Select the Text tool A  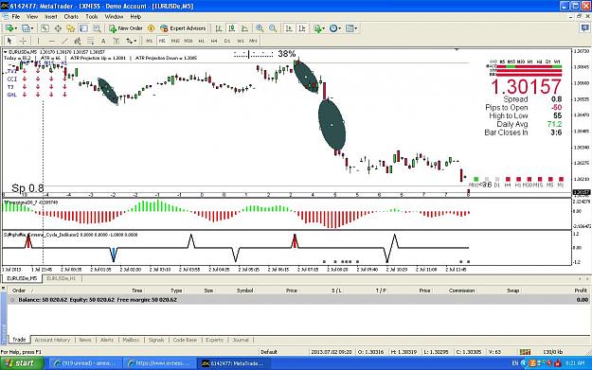coord(103,41)
